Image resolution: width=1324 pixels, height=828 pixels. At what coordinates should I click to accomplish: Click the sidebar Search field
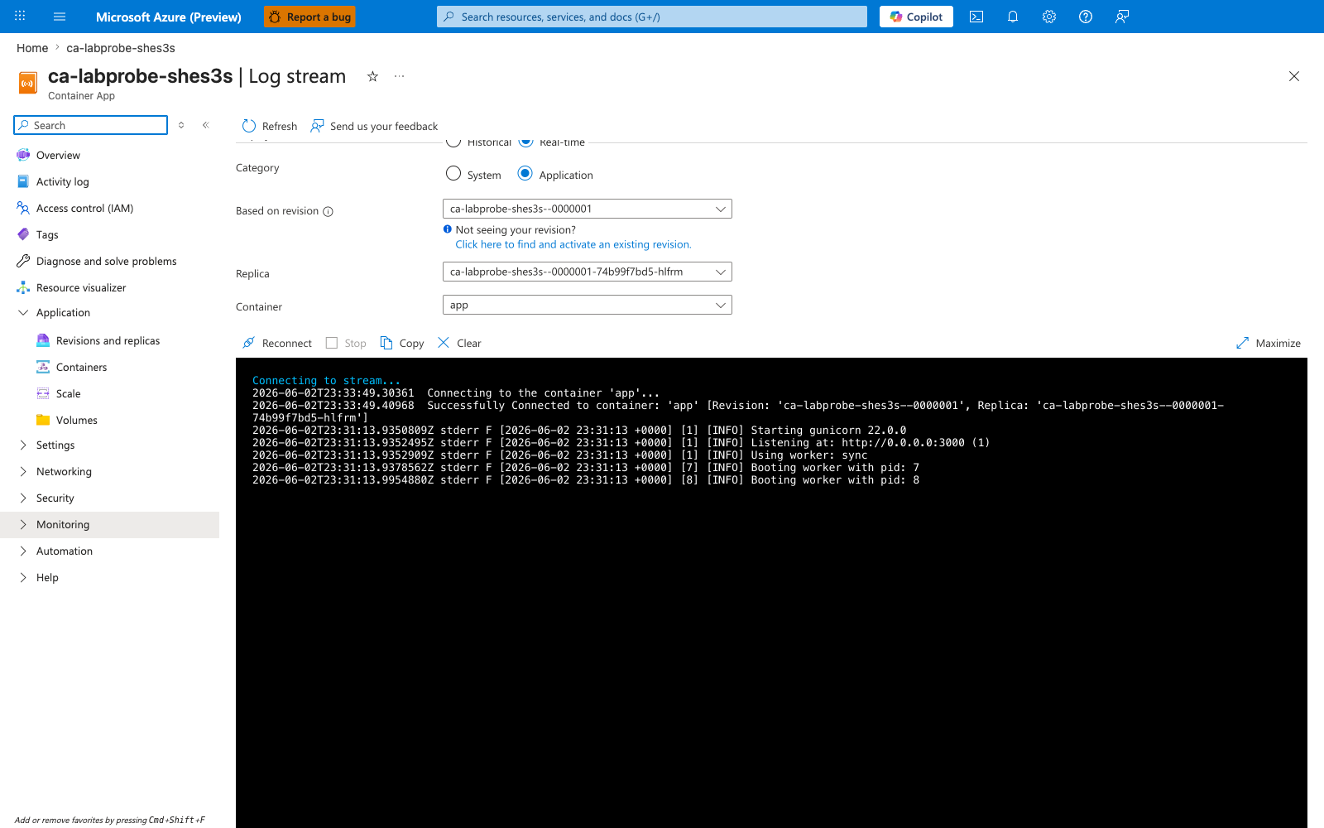click(91, 125)
